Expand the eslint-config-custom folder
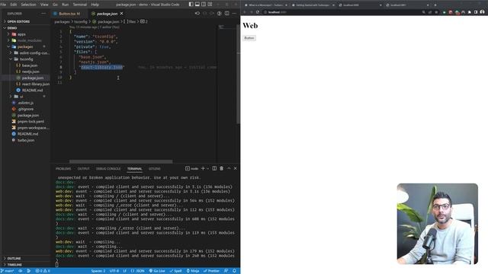The image size is (488, 274). point(34,53)
